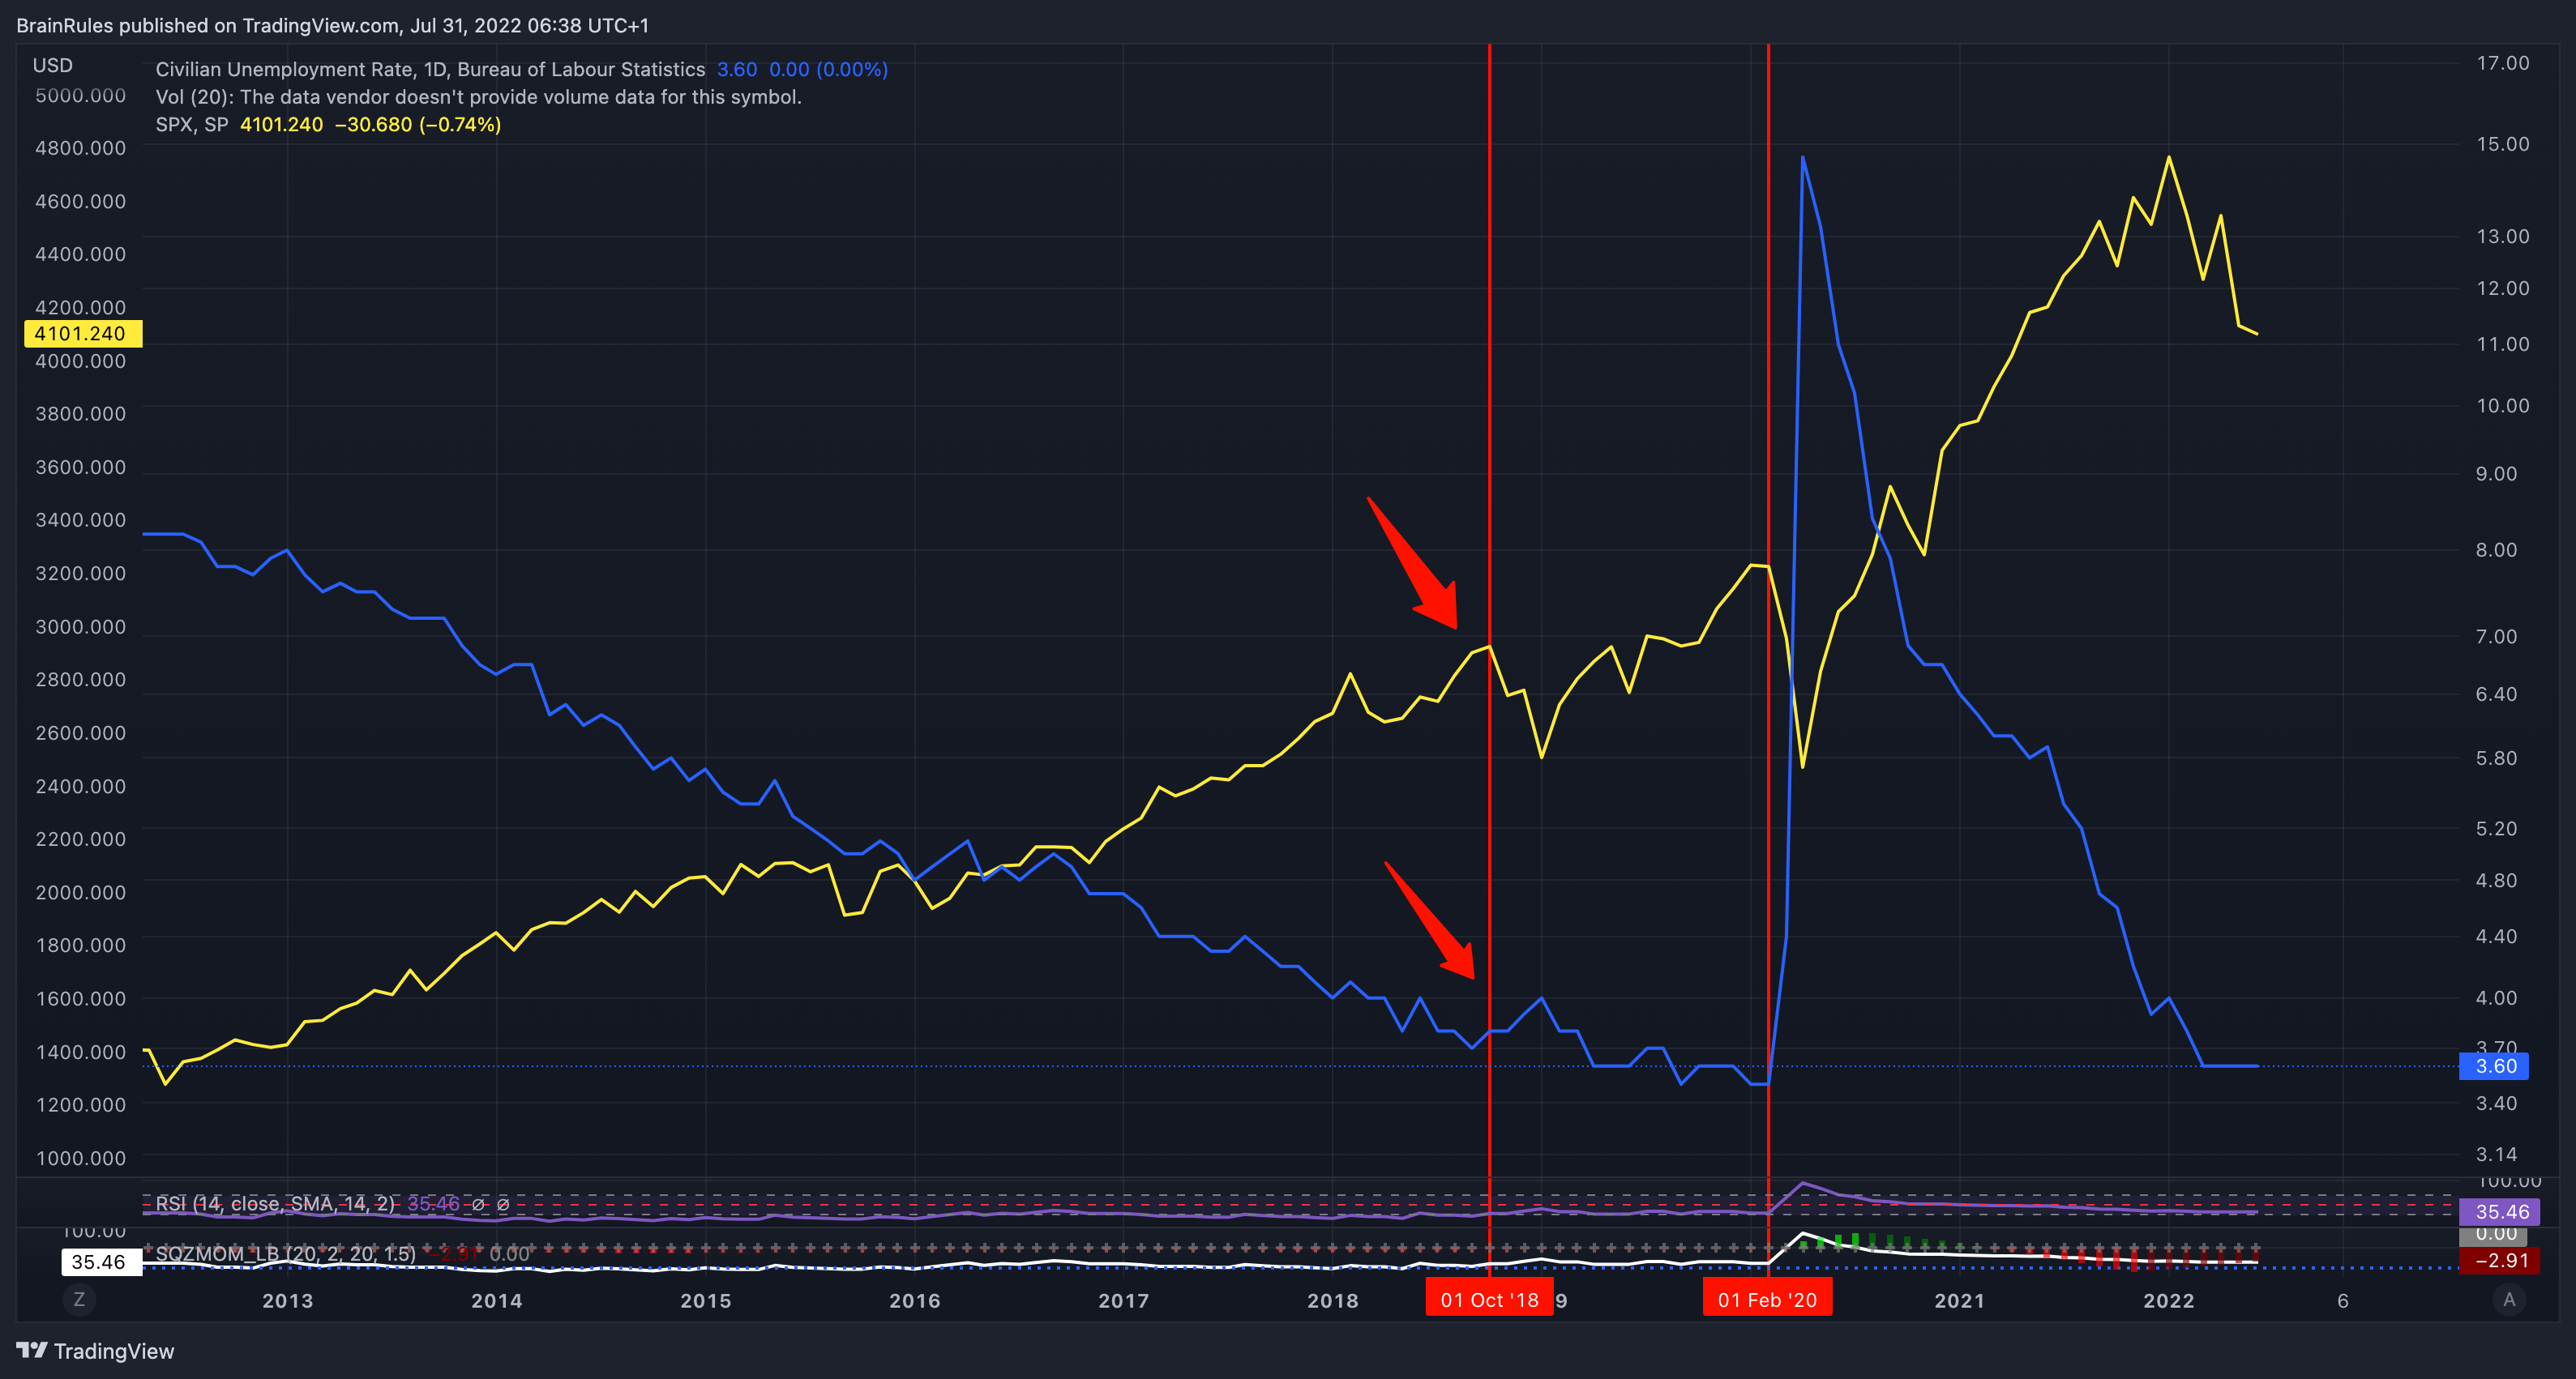The width and height of the screenshot is (2576, 1379).
Task: Click the 15.00 label on right axis
Action: pos(2502,144)
